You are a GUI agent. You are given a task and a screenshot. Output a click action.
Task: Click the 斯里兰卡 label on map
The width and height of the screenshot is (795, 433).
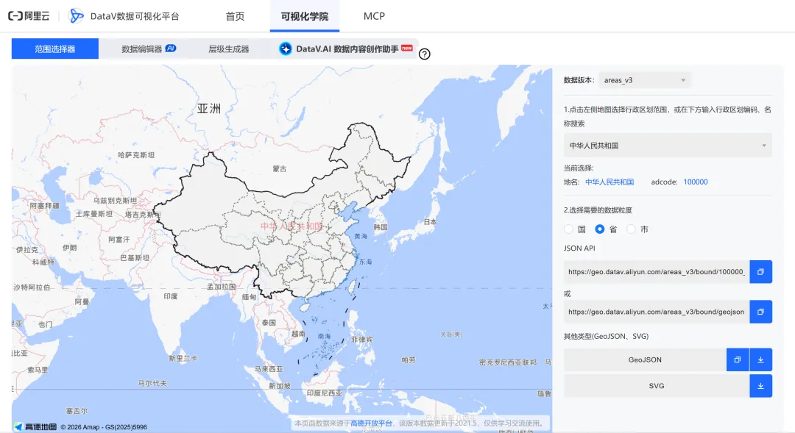coord(183,358)
